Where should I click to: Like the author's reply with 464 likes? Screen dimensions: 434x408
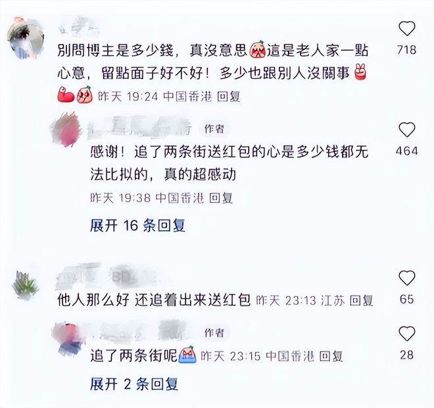[407, 130]
